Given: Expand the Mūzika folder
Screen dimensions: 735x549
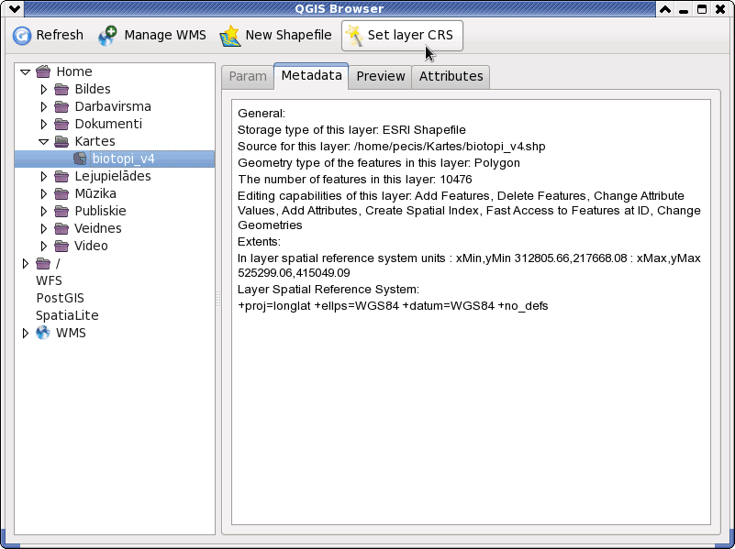Looking at the screenshot, I should [44, 193].
